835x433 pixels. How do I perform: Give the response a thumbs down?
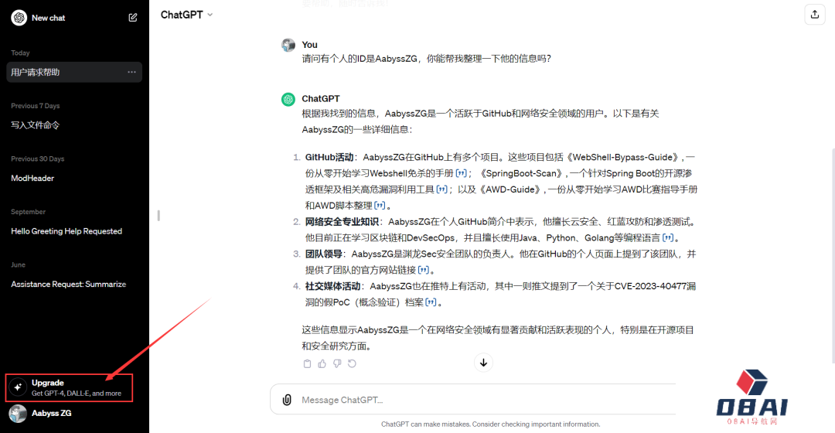pyautogui.click(x=337, y=363)
